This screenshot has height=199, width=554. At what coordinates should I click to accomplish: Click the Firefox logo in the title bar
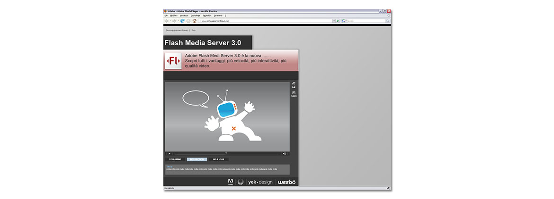165,11
